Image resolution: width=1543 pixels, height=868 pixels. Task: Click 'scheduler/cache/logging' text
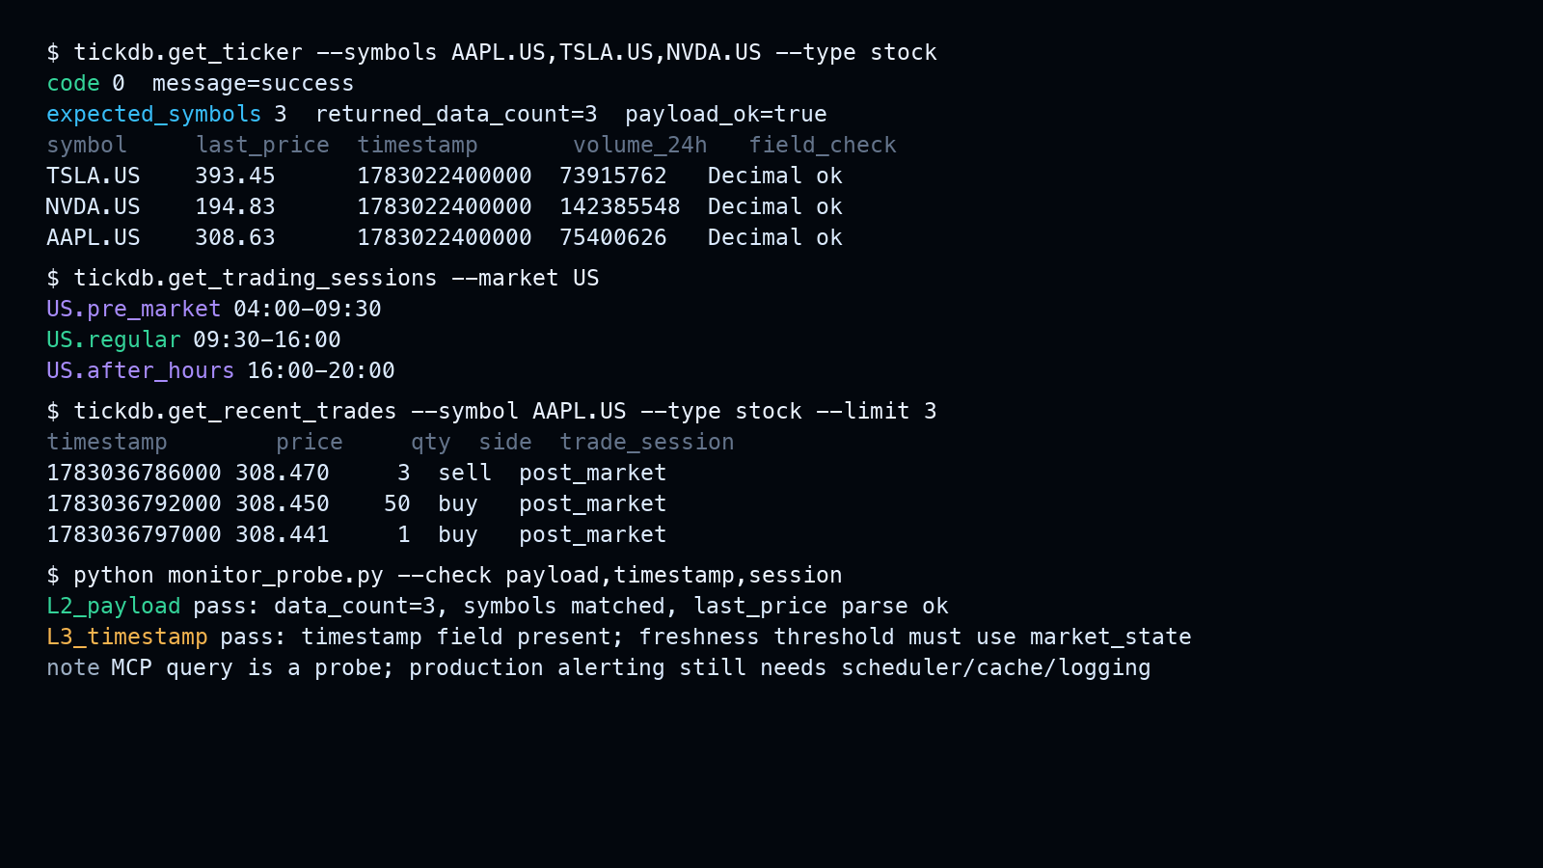coord(996,668)
